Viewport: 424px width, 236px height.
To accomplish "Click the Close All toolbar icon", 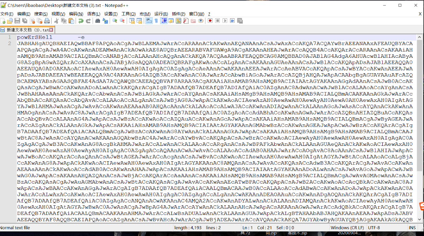I will tap(39, 21).
